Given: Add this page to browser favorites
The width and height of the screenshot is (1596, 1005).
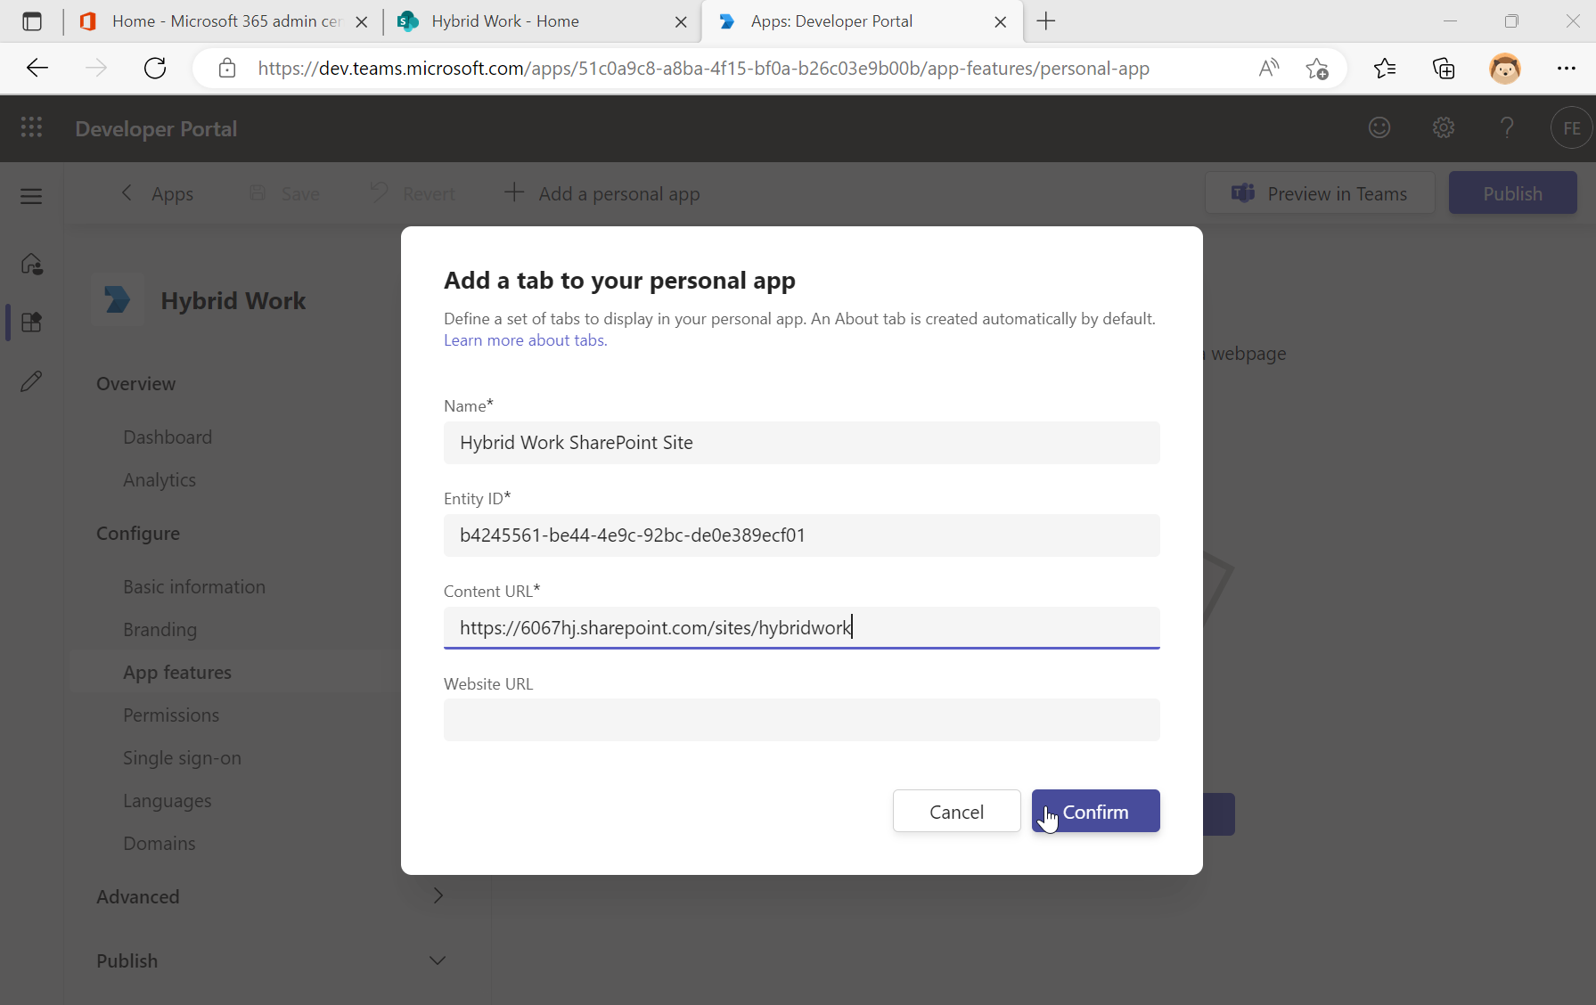Looking at the screenshot, I should point(1318,68).
